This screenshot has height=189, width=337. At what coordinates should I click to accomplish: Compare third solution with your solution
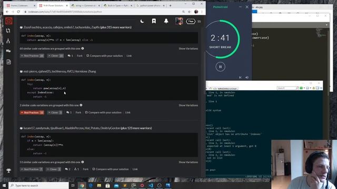point(111,169)
